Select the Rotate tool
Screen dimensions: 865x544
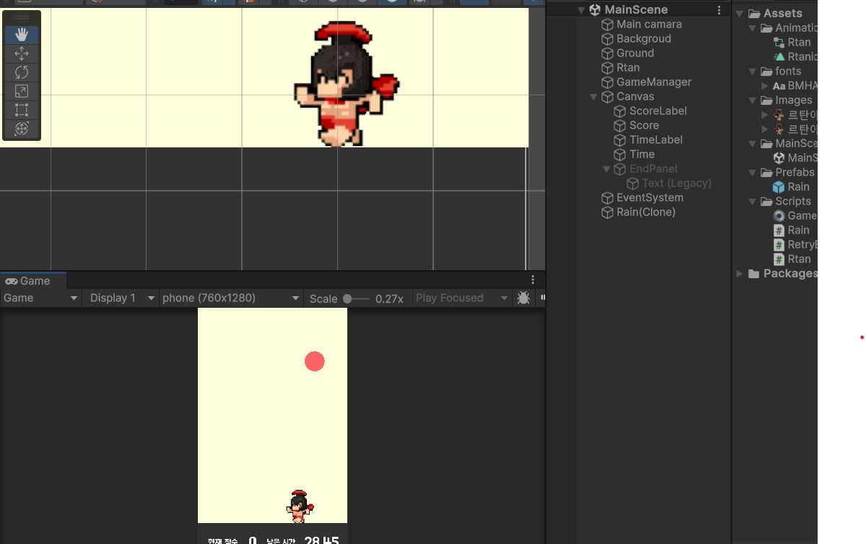click(22, 72)
